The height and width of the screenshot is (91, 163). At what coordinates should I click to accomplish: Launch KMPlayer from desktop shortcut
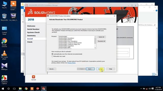(4, 66)
